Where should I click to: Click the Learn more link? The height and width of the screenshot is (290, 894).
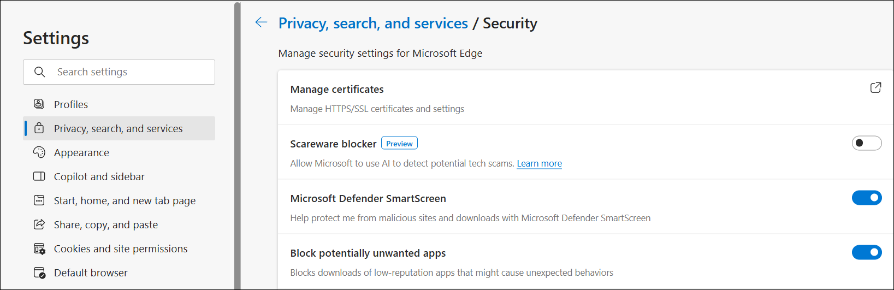(x=539, y=163)
